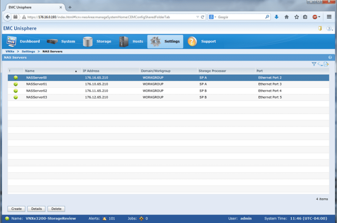
Task: Click the search magnifier icon
Action: 267,17
